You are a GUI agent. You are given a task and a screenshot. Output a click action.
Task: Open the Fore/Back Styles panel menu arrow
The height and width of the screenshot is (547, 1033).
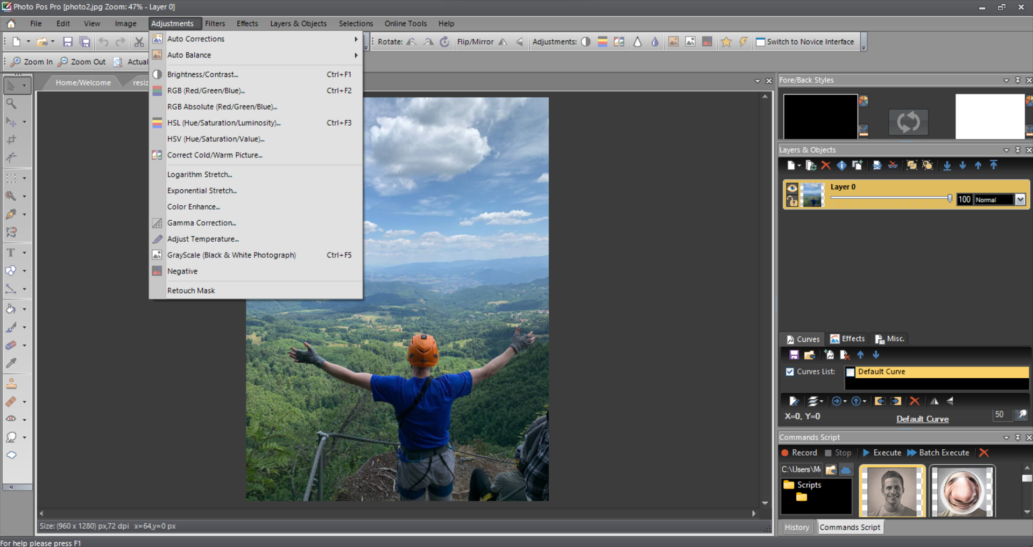click(1006, 80)
